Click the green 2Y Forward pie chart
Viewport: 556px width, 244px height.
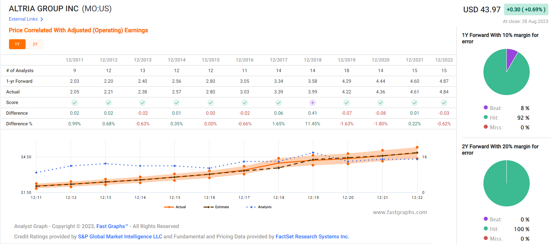(x=506, y=183)
